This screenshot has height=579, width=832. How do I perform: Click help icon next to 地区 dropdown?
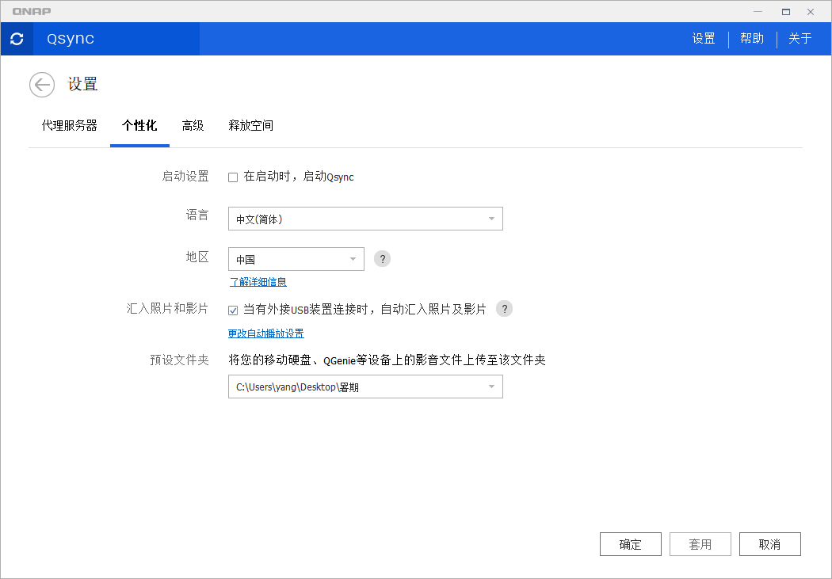click(x=382, y=259)
